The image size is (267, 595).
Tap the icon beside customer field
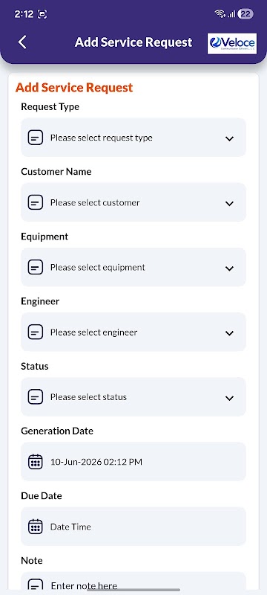coord(35,202)
